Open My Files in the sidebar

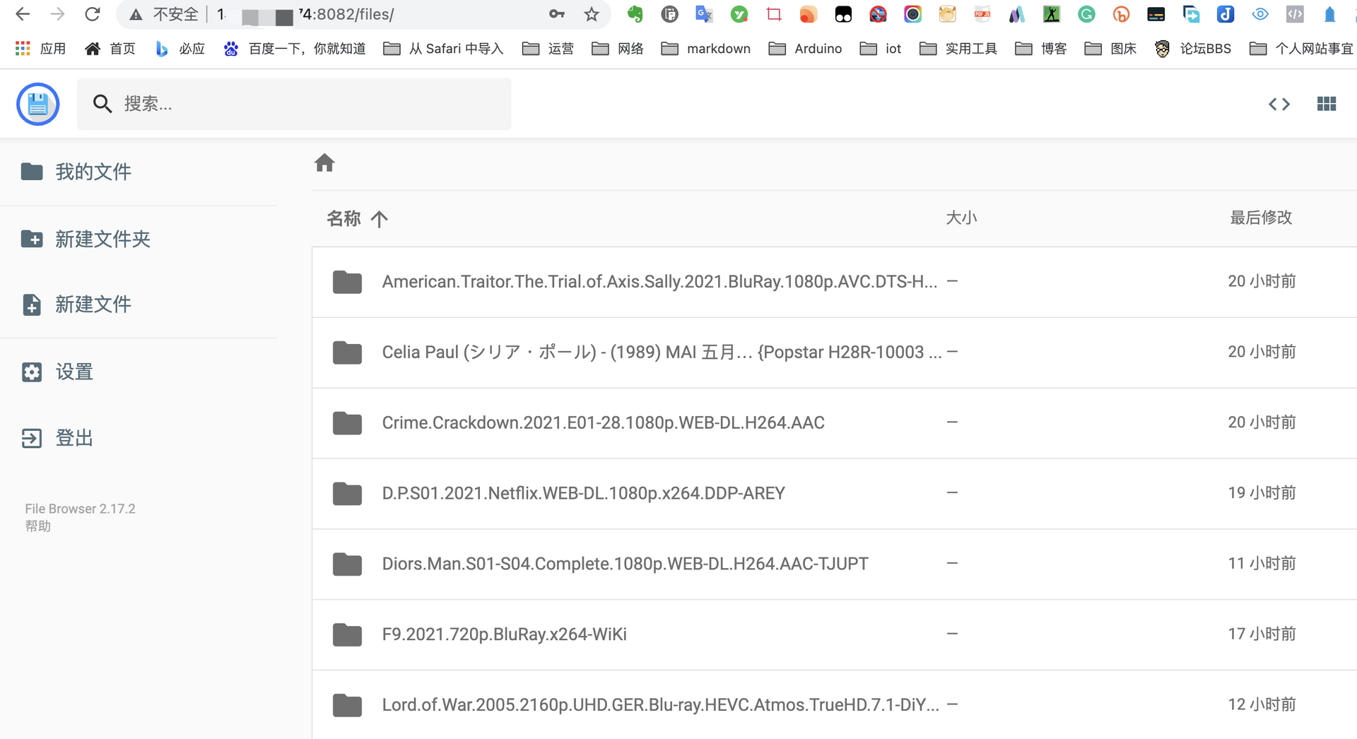pos(93,172)
